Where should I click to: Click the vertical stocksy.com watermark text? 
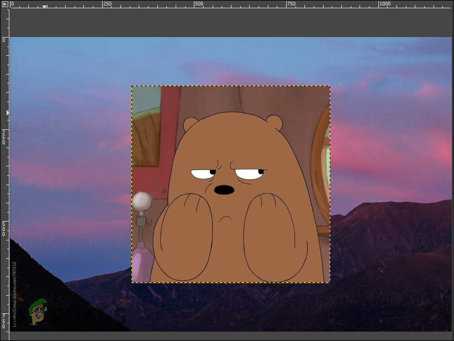15,293
